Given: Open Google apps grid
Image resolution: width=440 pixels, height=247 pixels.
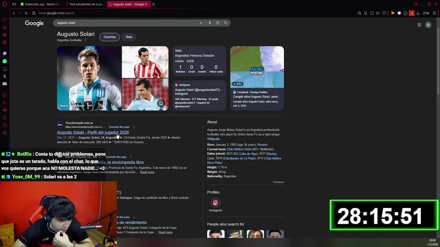Looking at the screenshot, I should (x=419, y=25).
